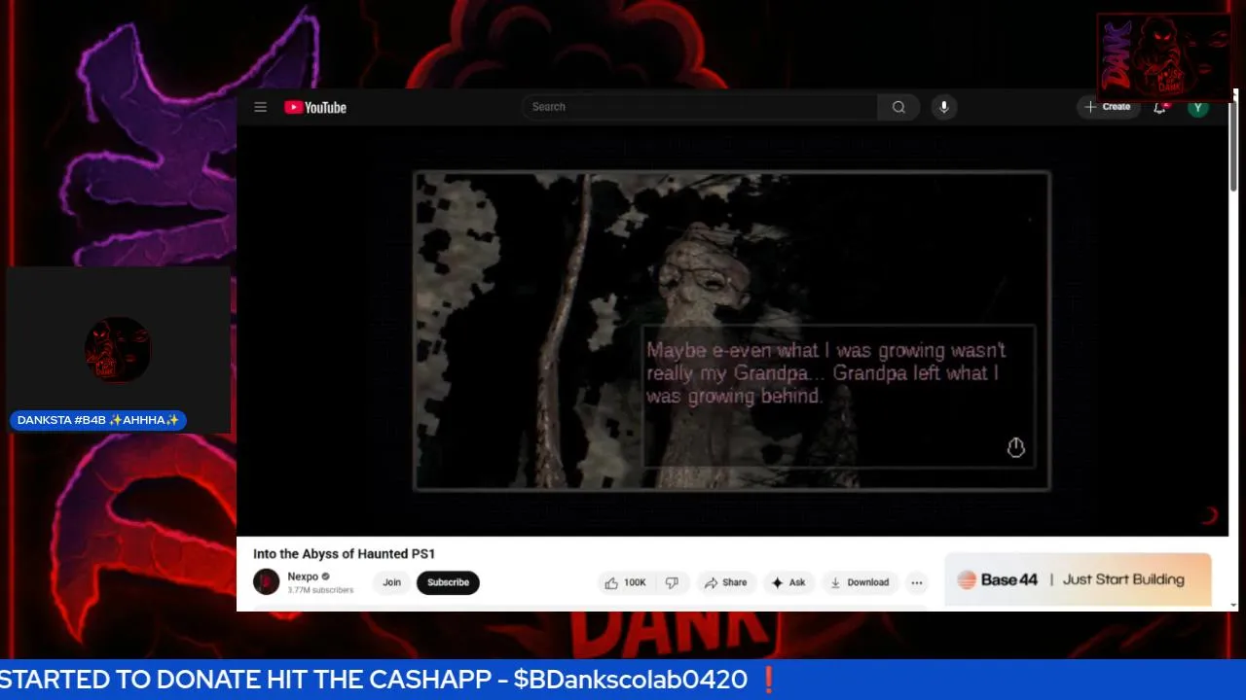
Task: Click the magnifier search button
Action: tap(898, 107)
